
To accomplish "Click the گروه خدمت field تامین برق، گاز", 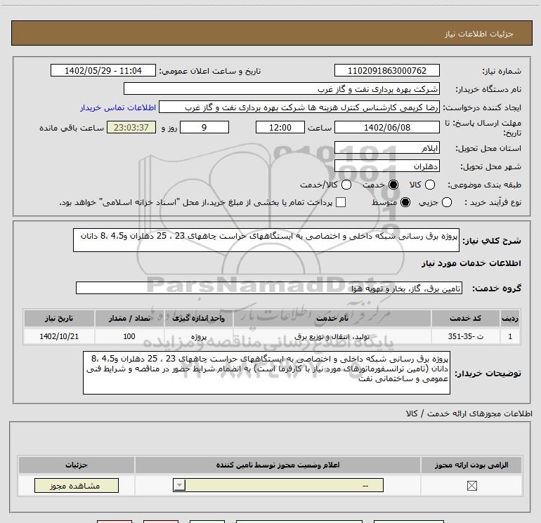I will [269, 288].
